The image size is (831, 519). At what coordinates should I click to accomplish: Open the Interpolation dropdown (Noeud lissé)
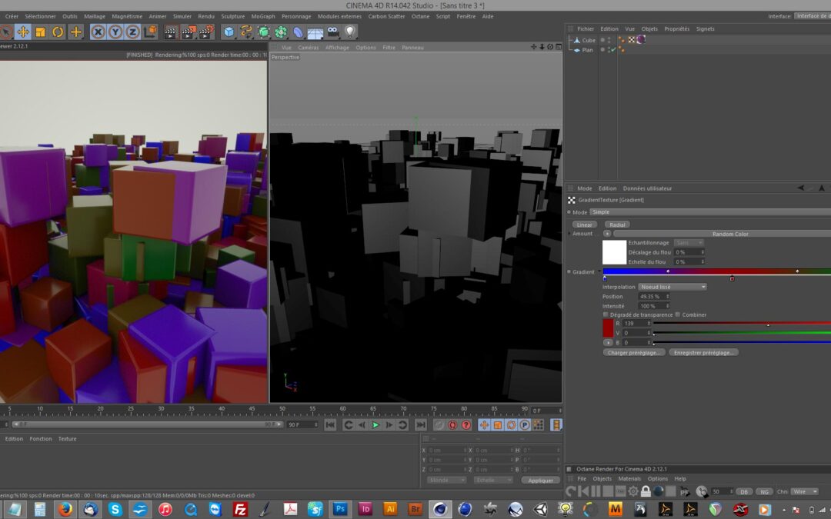[x=672, y=287]
